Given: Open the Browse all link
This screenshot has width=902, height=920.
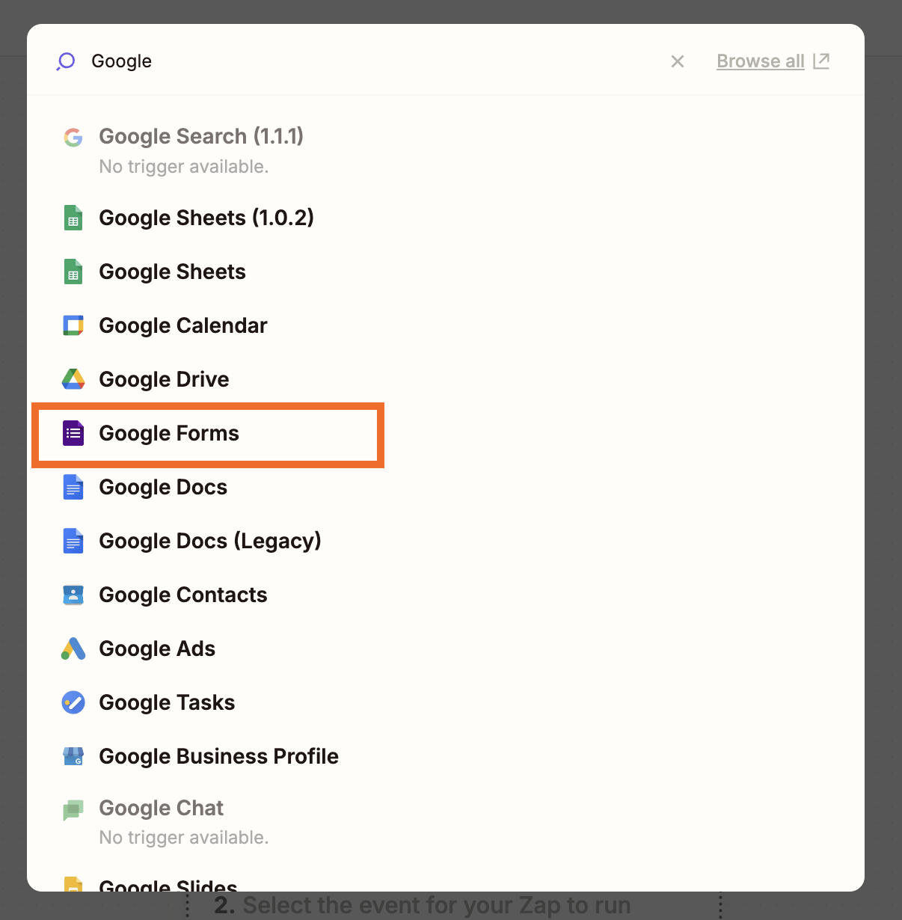Looking at the screenshot, I should pyautogui.click(x=761, y=61).
